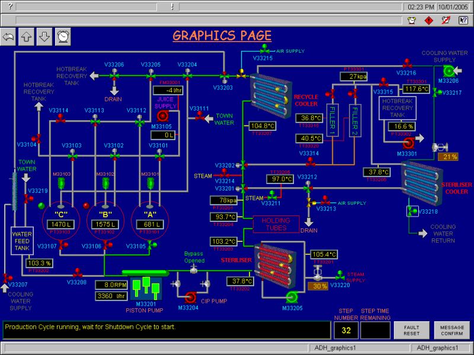The image size is (474, 355).
Task: Click the M33204 CIP pump symbol
Action: point(190,297)
